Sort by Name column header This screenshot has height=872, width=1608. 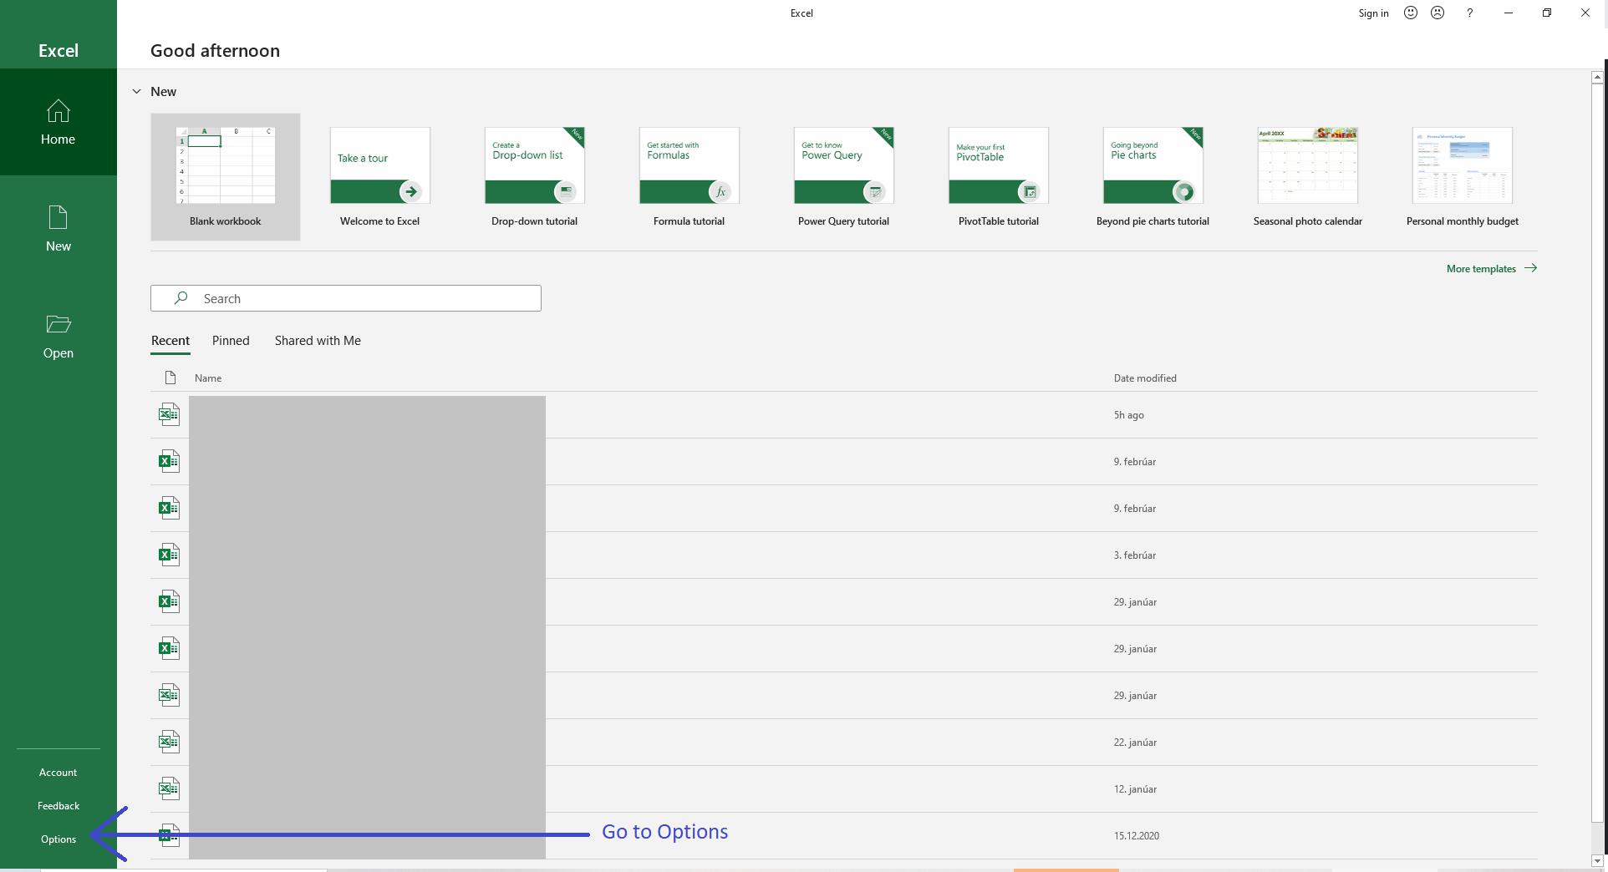coord(208,378)
